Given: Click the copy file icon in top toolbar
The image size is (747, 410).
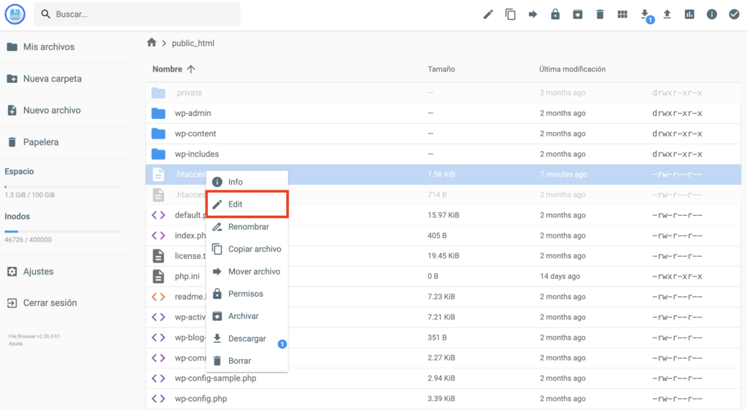Looking at the screenshot, I should click(511, 15).
